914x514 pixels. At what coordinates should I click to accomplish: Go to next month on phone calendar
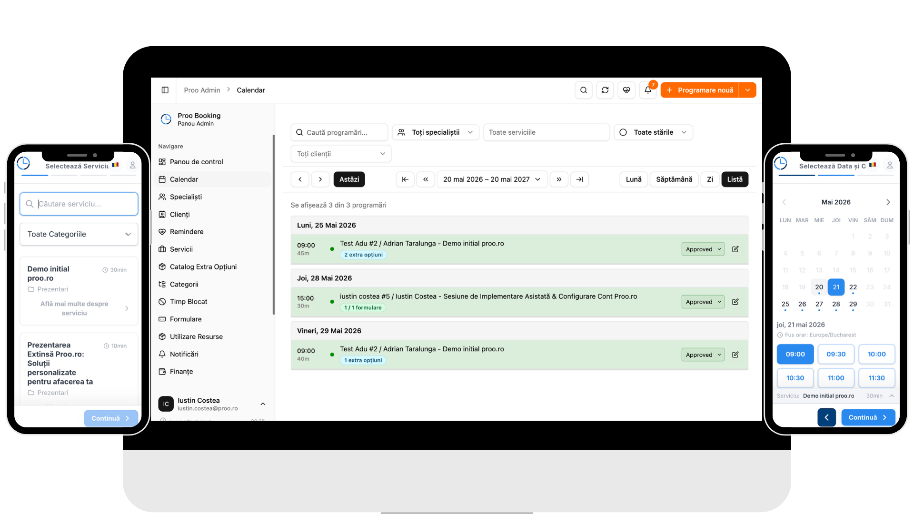[888, 202]
